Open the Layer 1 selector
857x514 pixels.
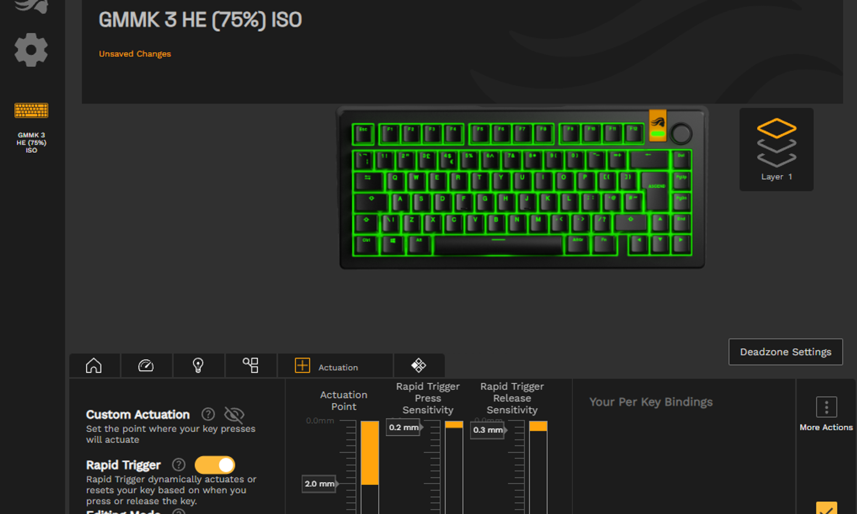click(776, 149)
